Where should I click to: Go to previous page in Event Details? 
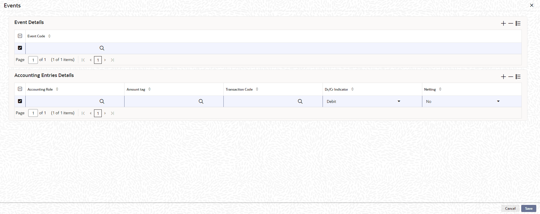(91, 60)
